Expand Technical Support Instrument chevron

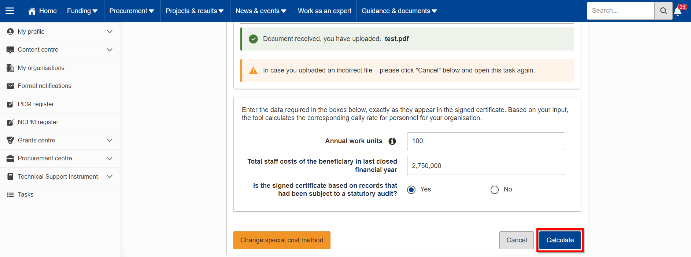pyautogui.click(x=110, y=176)
